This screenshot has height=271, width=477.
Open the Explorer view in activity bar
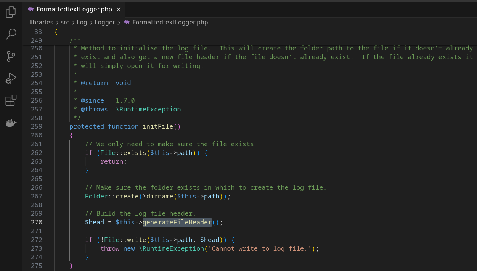pyautogui.click(x=11, y=12)
